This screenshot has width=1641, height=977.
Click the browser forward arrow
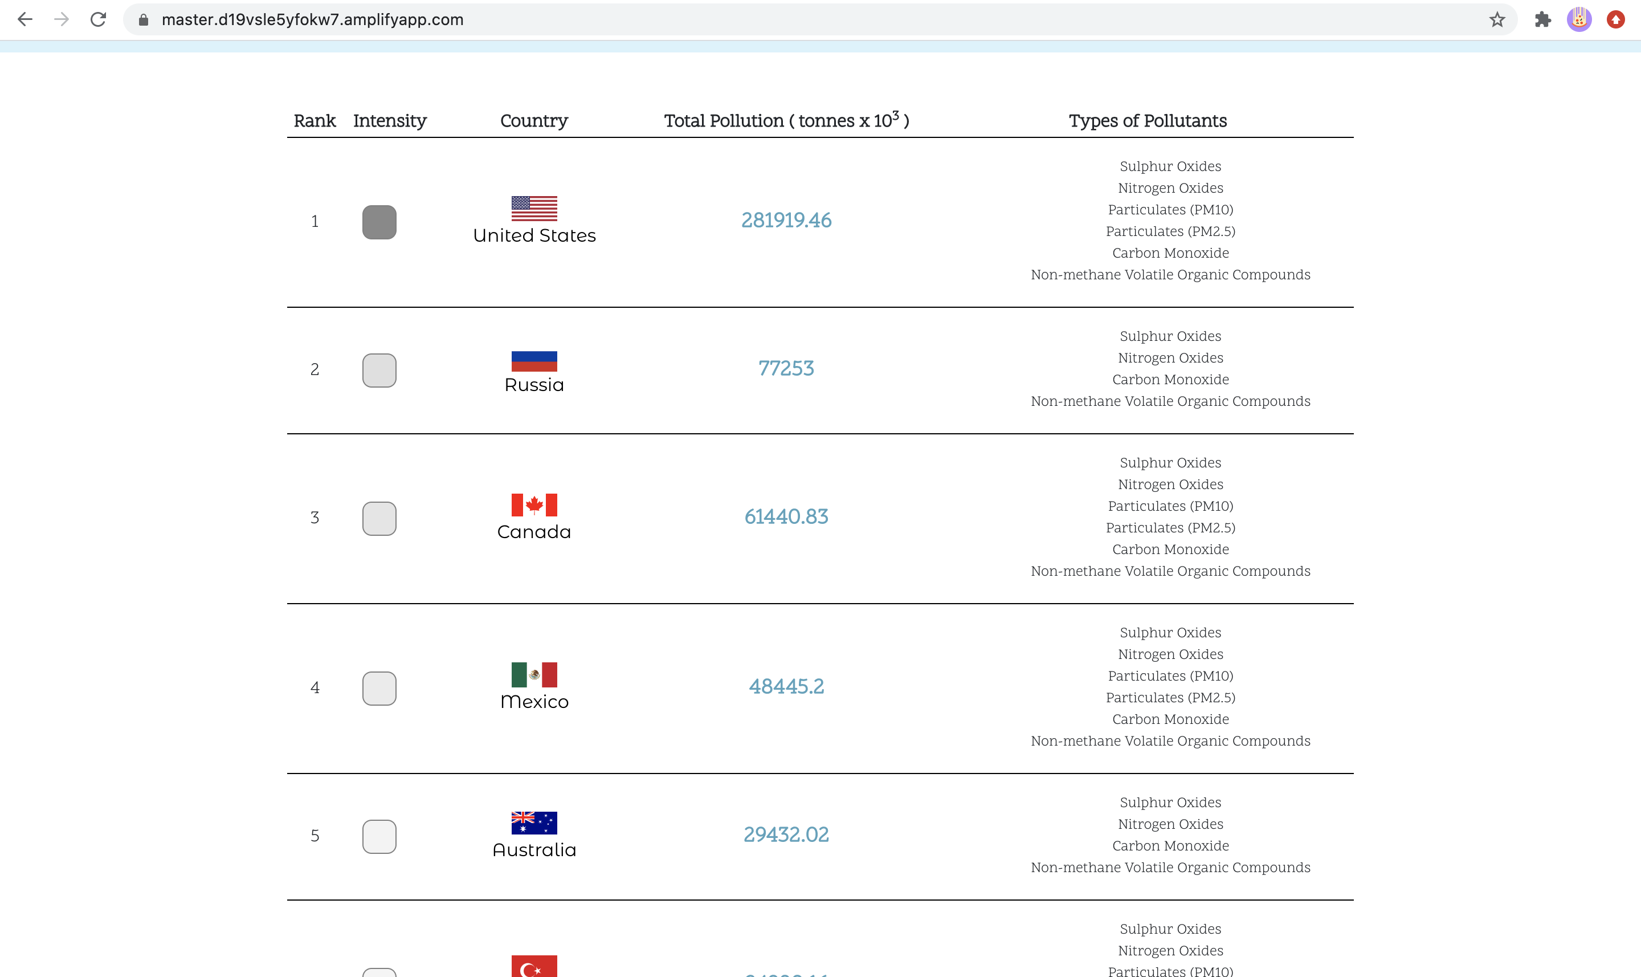click(61, 20)
